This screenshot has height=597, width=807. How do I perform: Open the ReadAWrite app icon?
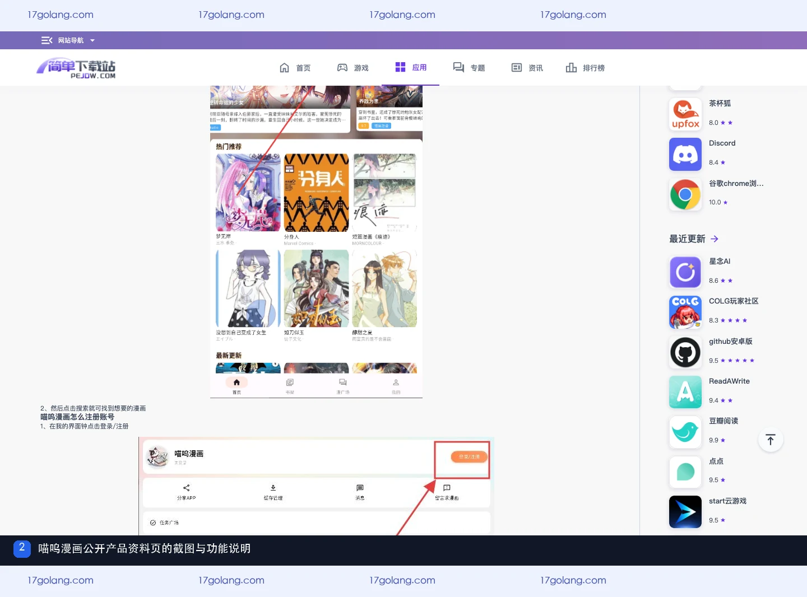[685, 392]
